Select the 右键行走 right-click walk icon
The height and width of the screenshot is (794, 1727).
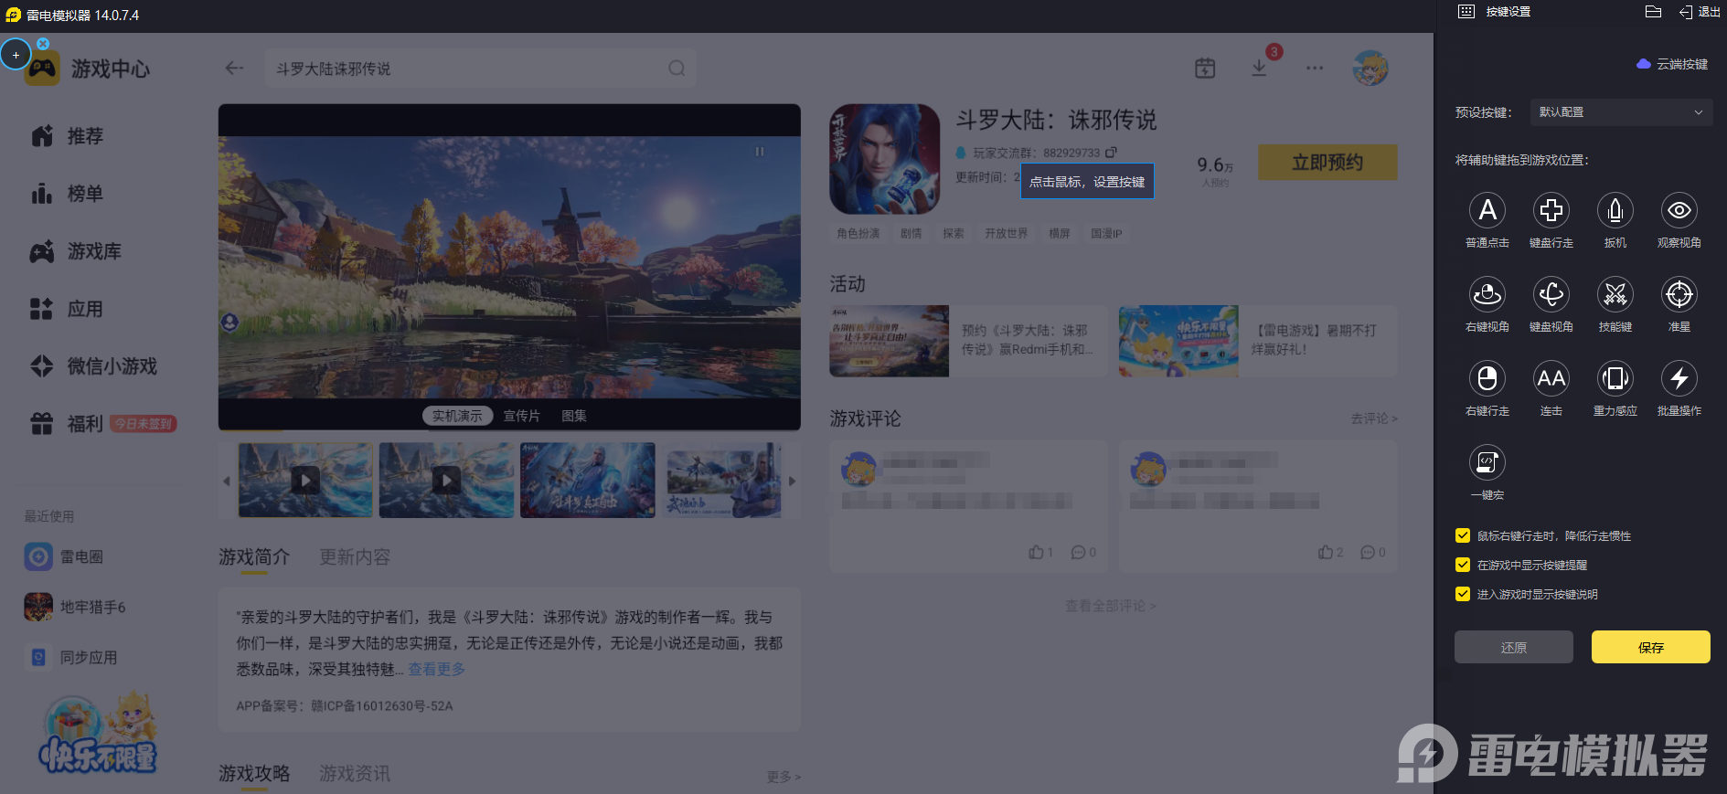point(1487,378)
